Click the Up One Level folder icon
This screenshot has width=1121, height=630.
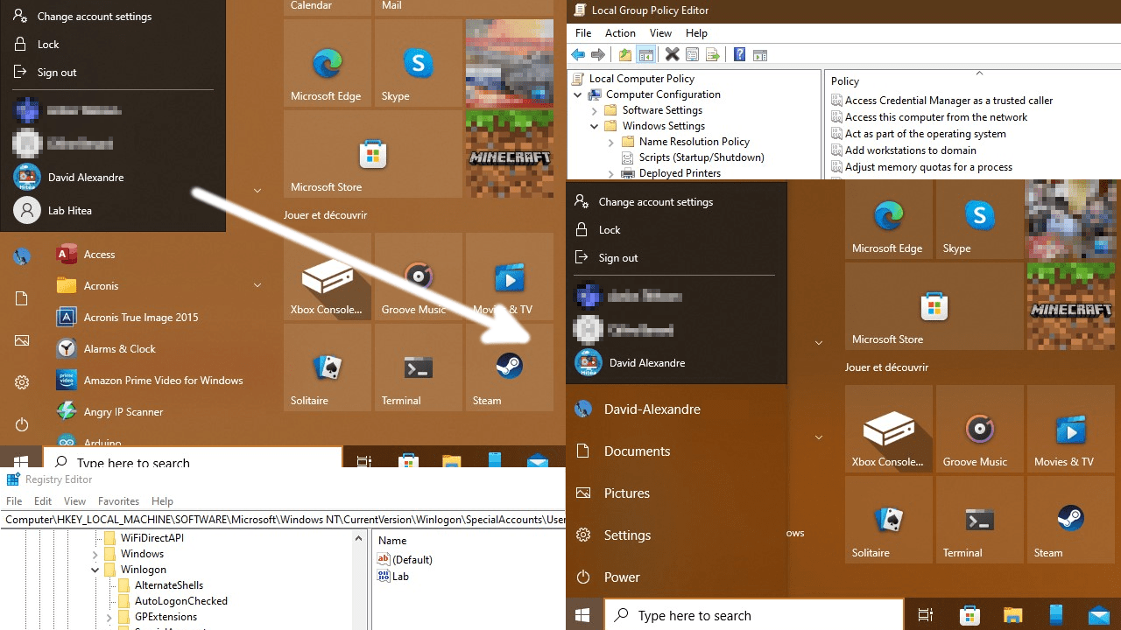point(624,55)
